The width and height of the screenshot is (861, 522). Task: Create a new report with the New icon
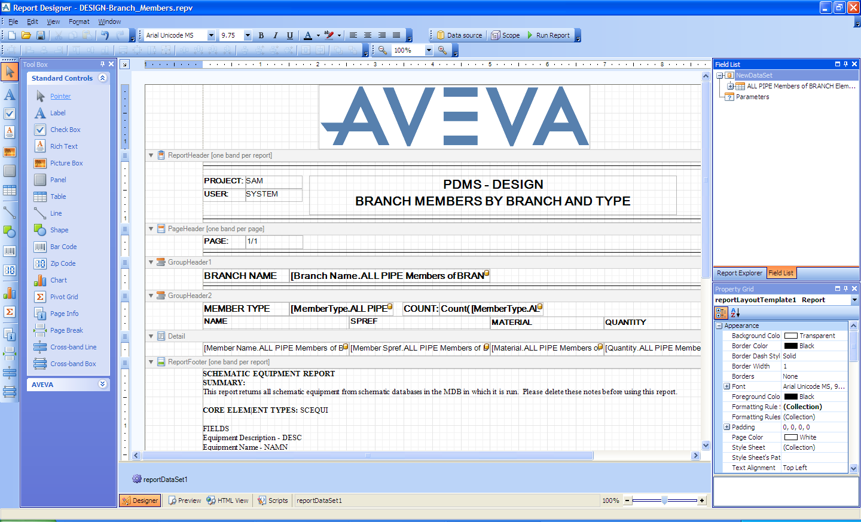pyautogui.click(x=12, y=35)
